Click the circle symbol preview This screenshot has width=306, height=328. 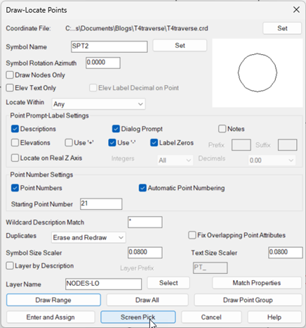pyautogui.click(x=258, y=73)
